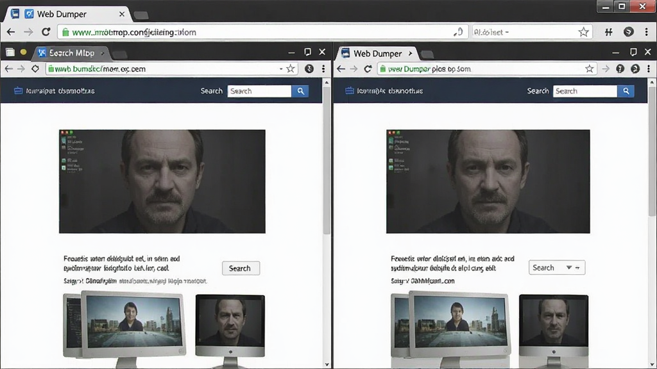Open the Search dropdown below right portrait
Image resolution: width=657 pixels, height=369 pixels.
557,268
